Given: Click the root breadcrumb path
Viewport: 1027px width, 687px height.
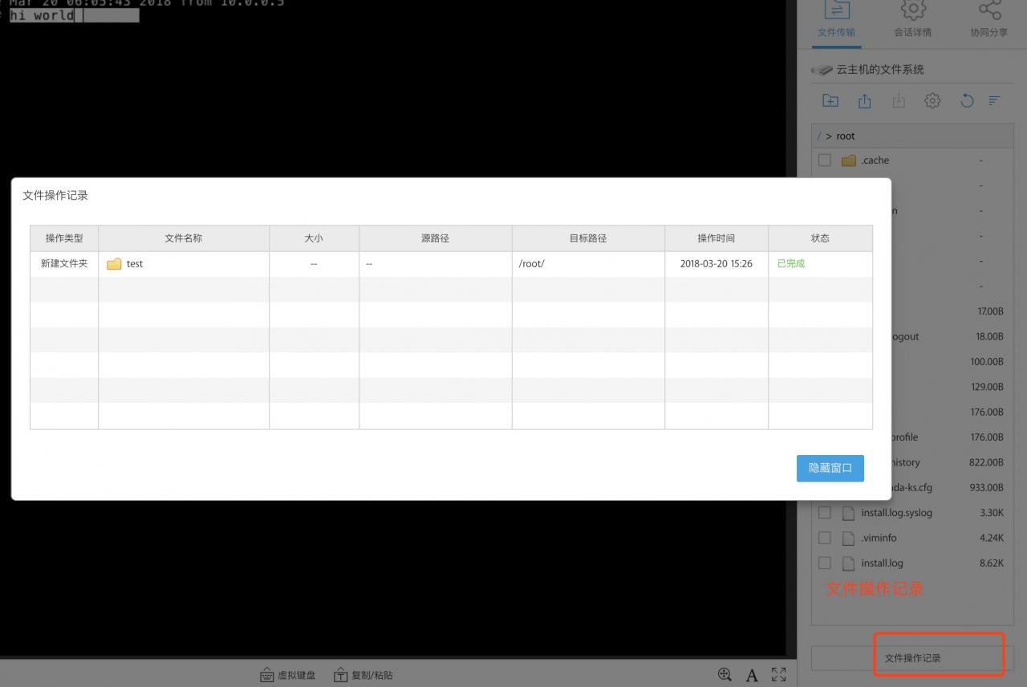Looking at the screenshot, I should click(846, 136).
